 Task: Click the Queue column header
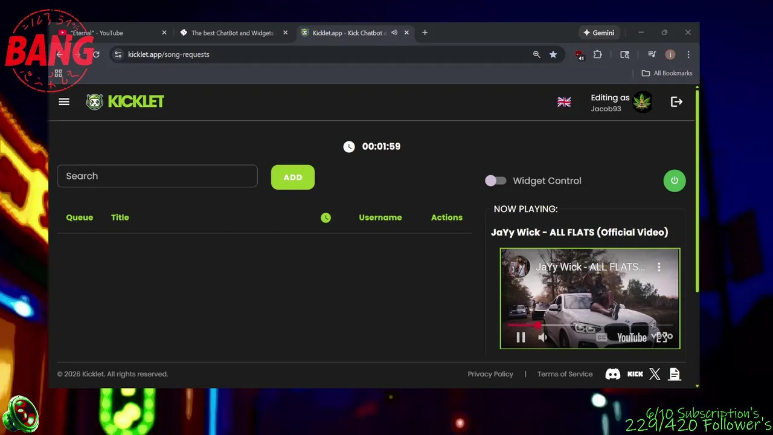(80, 217)
